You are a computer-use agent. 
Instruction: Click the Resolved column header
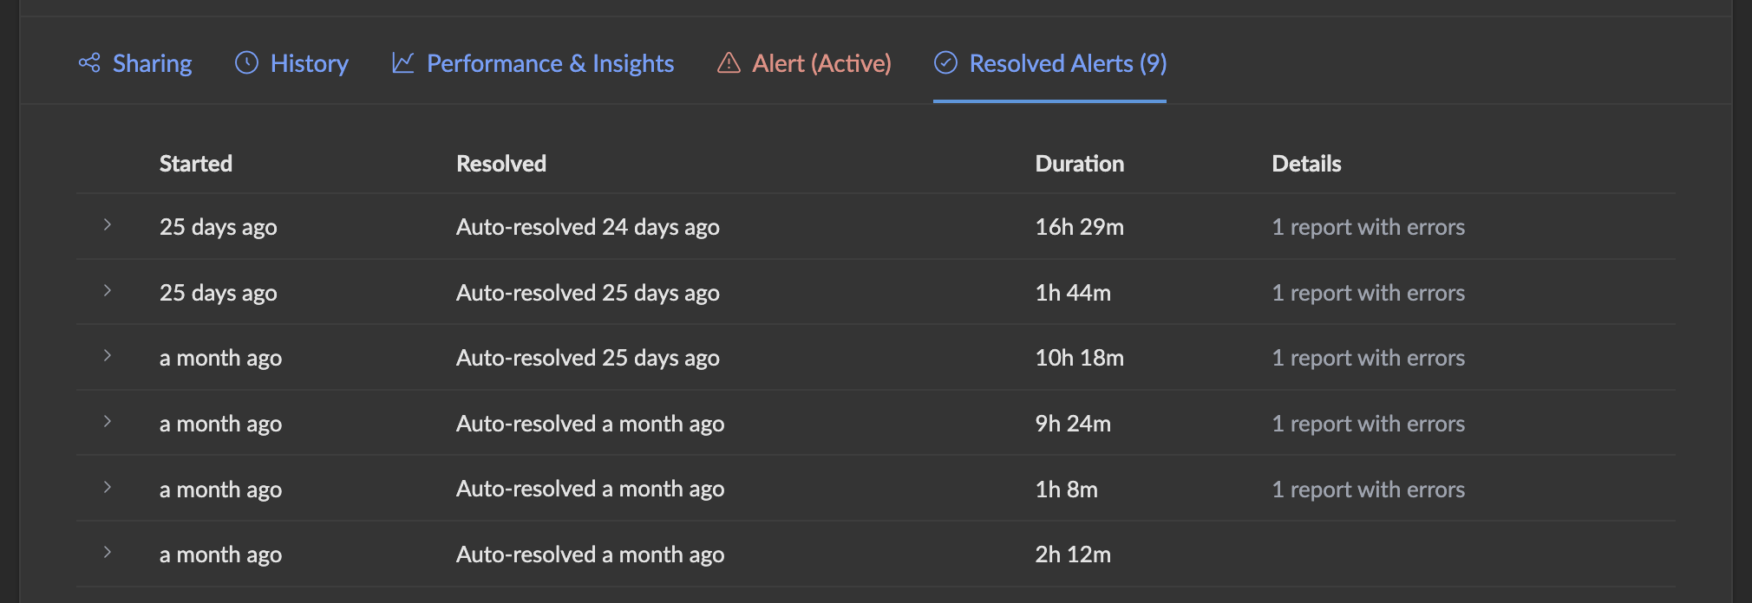click(x=501, y=164)
